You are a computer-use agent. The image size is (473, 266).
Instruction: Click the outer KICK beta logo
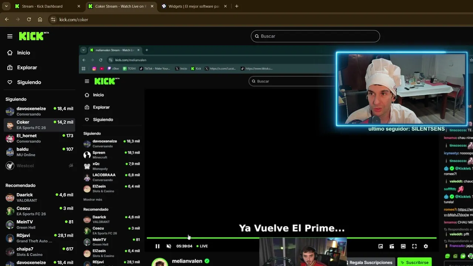(x=34, y=36)
